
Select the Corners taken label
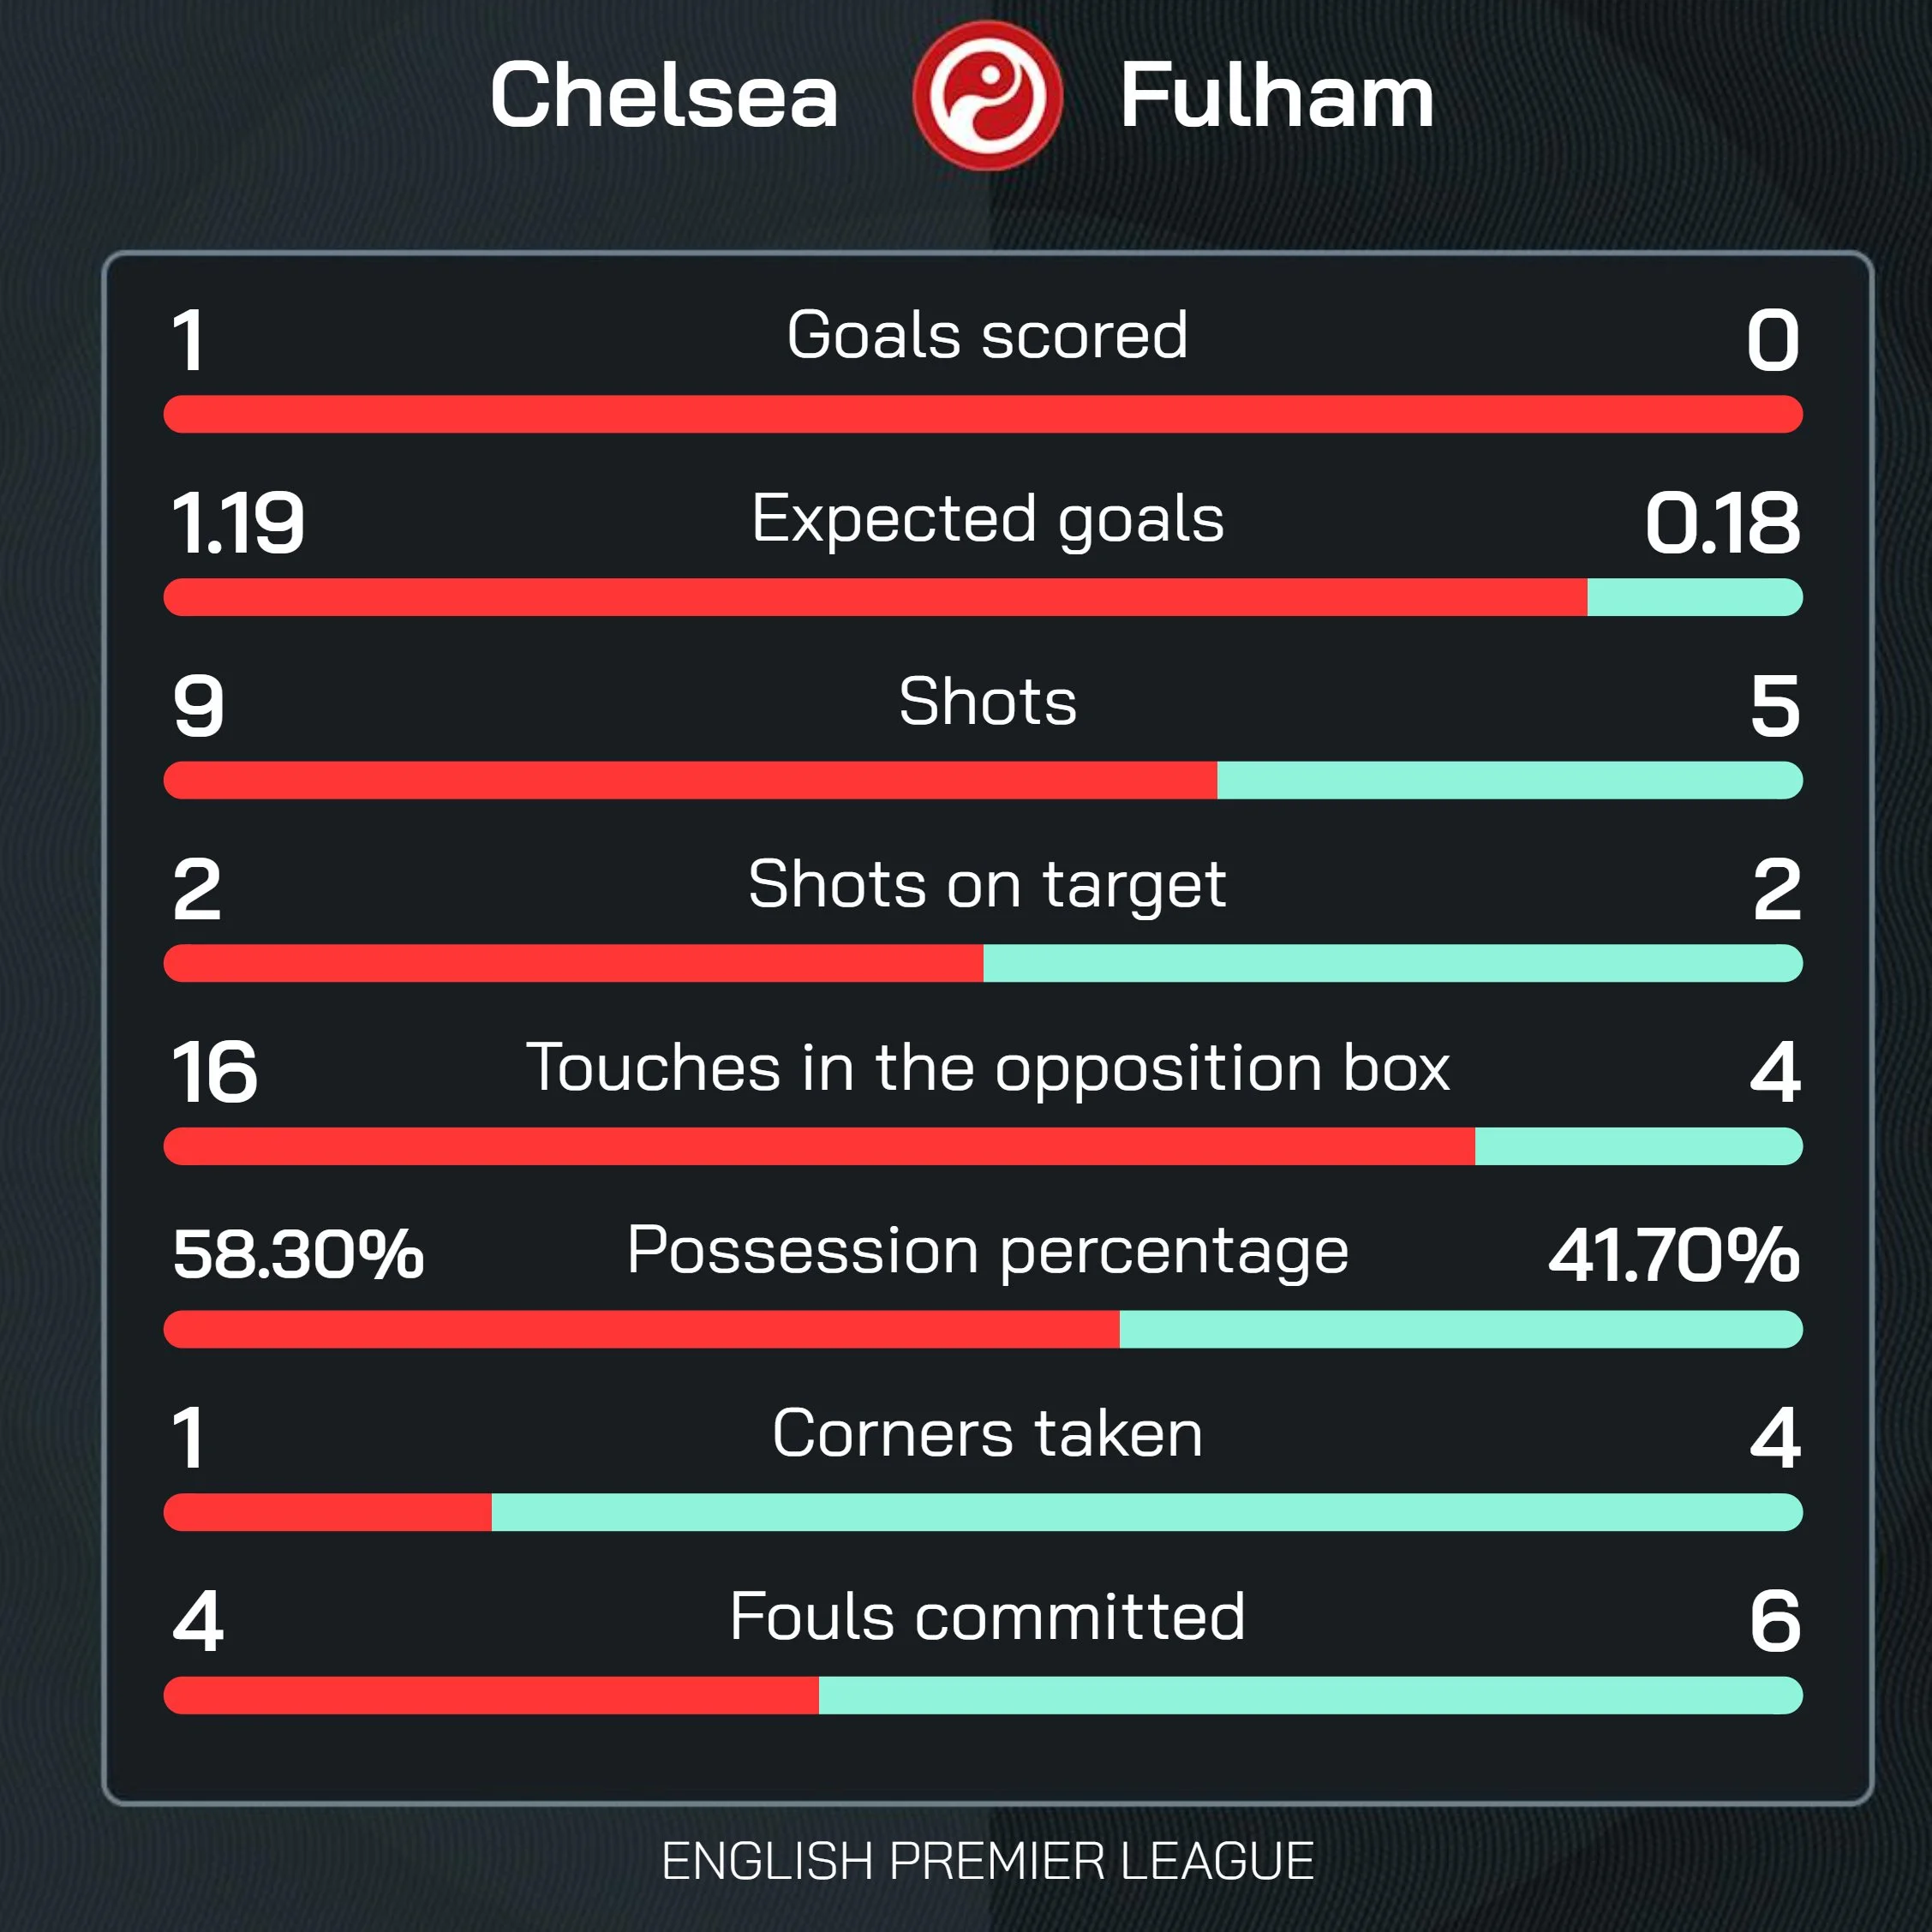tap(987, 1433)
